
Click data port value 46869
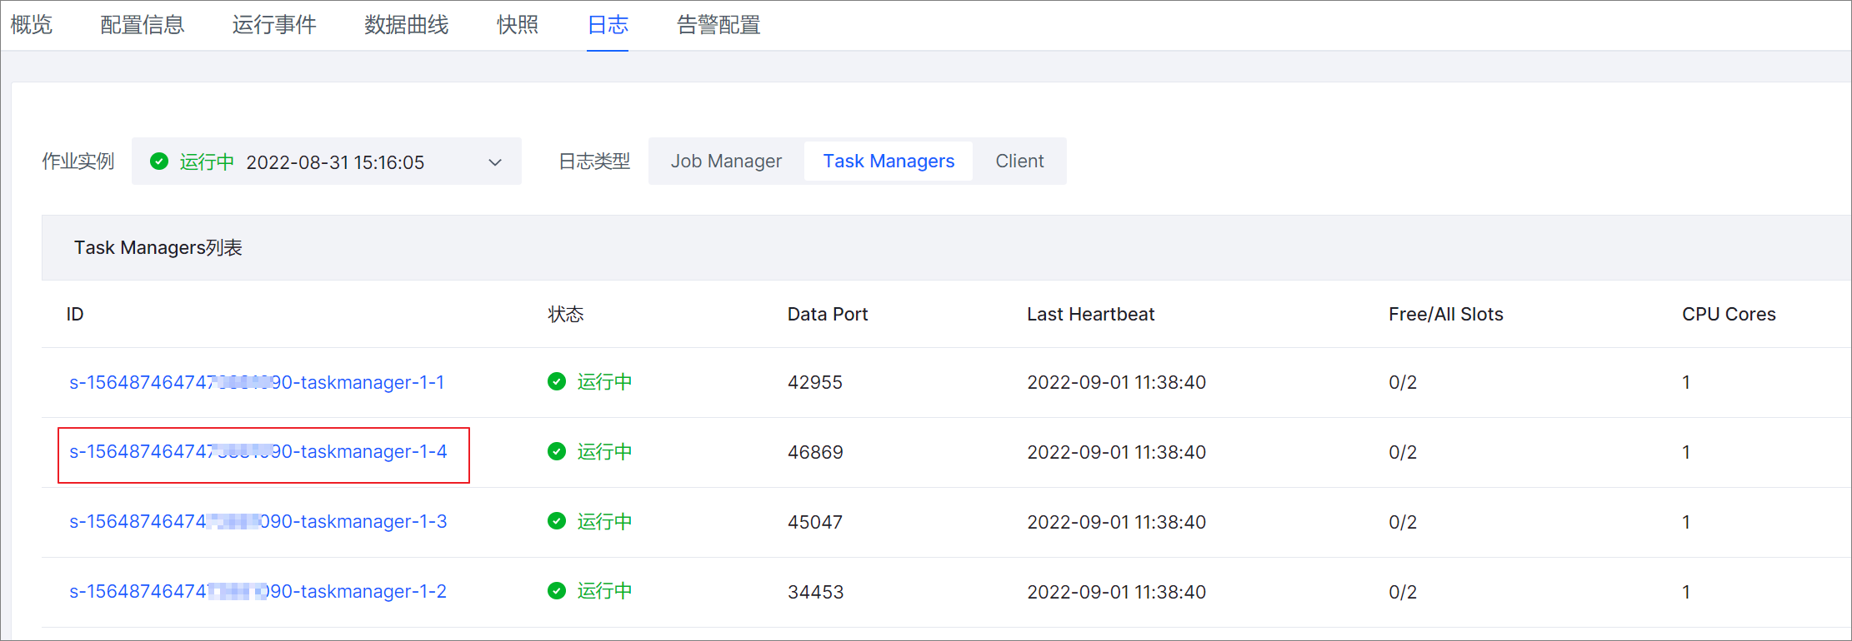coord(815,453)
